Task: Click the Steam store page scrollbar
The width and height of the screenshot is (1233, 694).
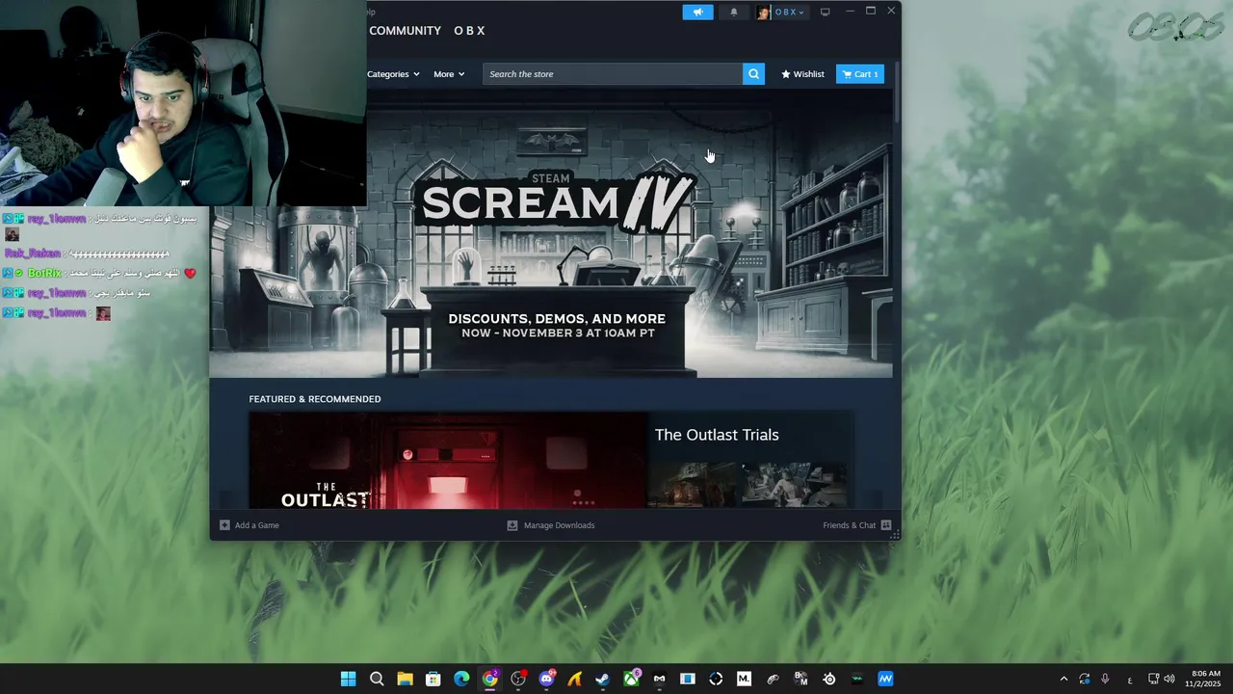Action: click(x=897, y=92)
